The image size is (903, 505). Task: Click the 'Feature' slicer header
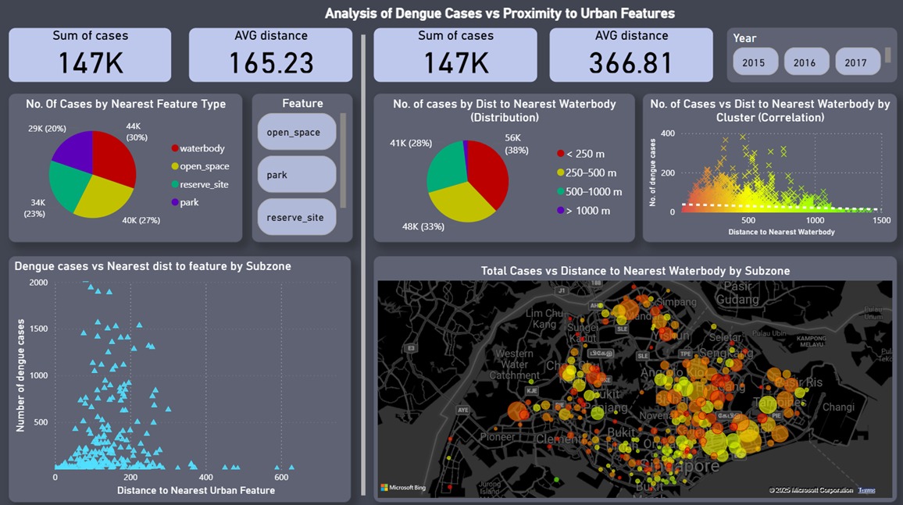[302, 104]
